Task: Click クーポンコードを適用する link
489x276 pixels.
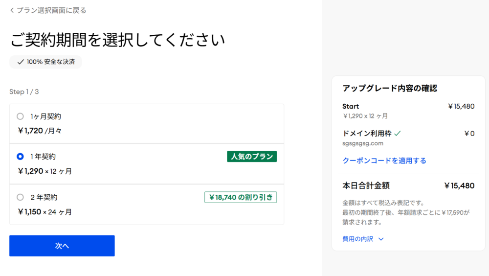Action: (384, 161)
